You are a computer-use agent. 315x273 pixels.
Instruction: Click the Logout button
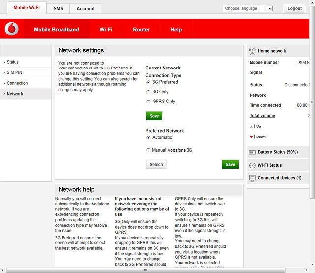[x=294, y=8]
